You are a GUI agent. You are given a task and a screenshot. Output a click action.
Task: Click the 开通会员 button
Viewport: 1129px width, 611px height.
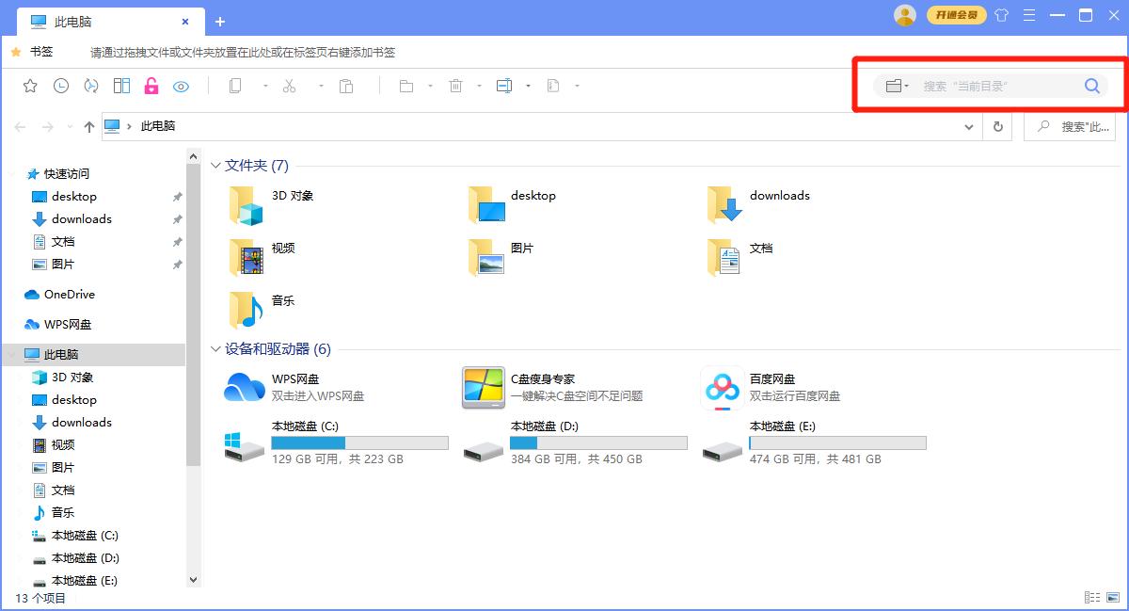coord(958,15)
